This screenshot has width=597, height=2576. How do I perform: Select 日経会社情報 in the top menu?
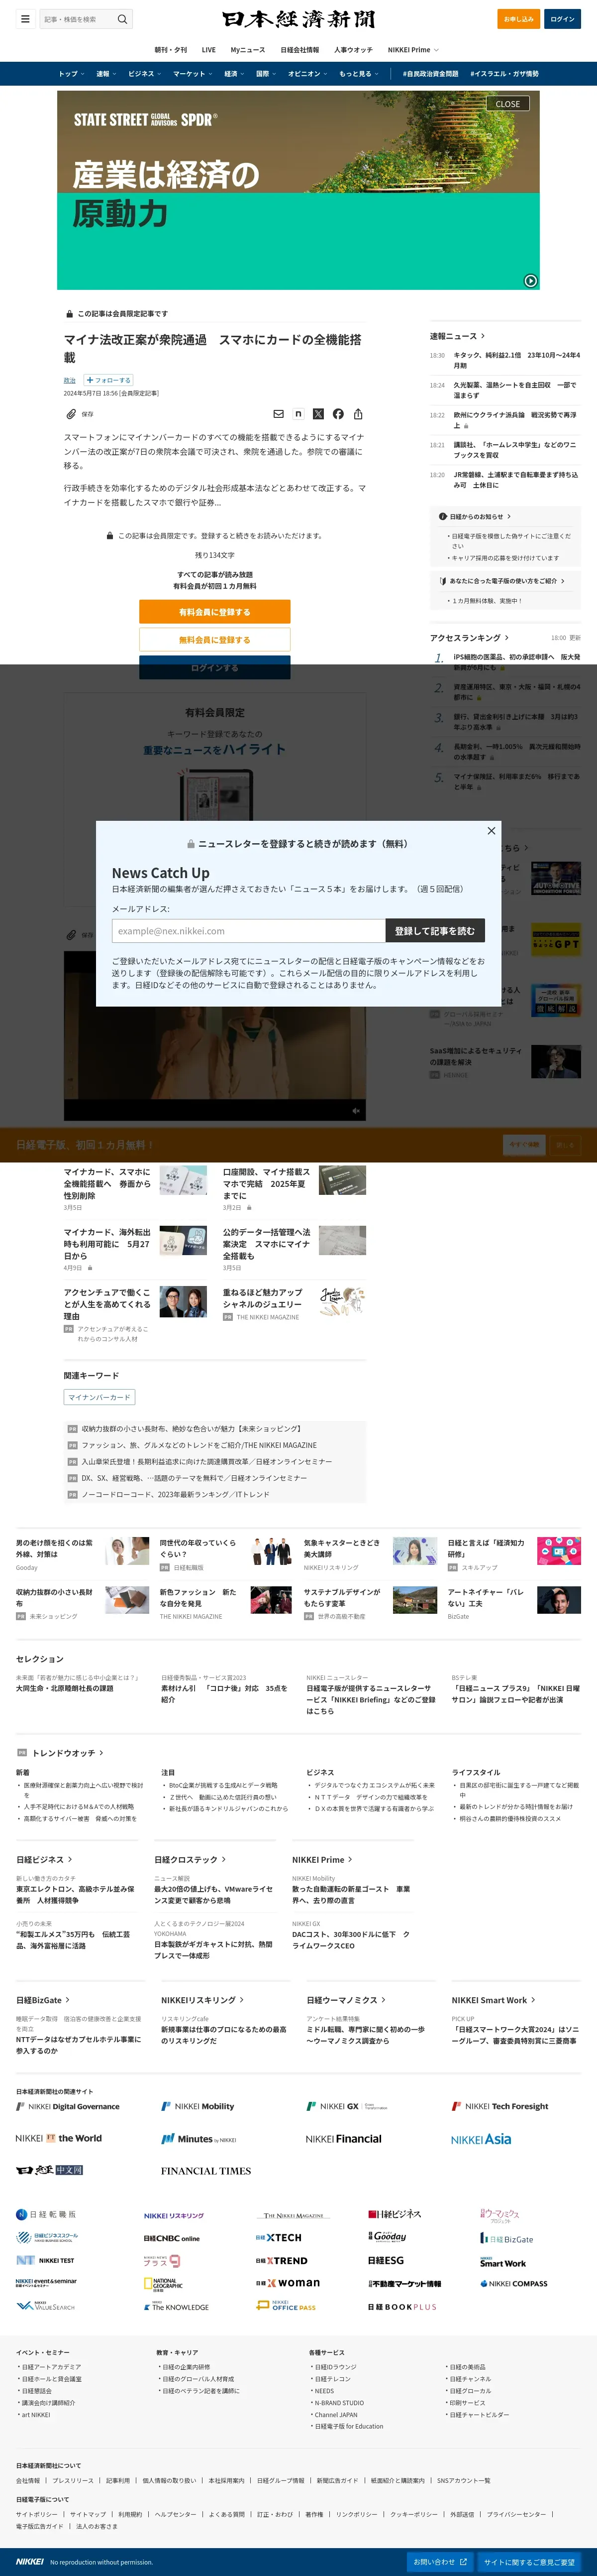coord(299,49)
